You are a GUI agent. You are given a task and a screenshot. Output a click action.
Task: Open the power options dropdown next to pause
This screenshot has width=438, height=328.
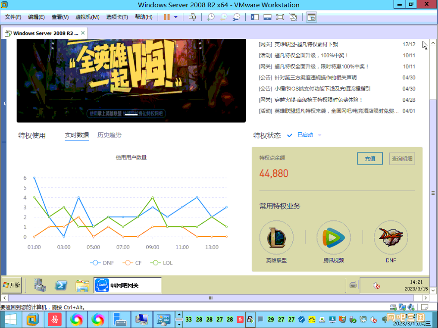click(x=176, y=17)
